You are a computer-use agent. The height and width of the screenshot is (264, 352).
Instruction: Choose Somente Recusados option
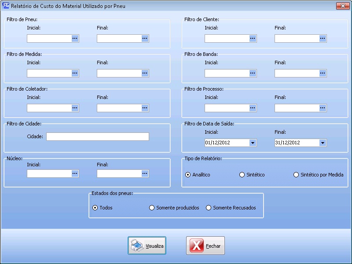[209, 208]
